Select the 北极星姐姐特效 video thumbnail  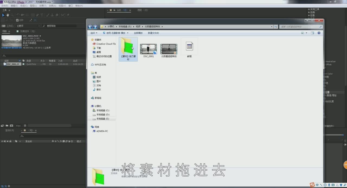(x=169, y=49)
